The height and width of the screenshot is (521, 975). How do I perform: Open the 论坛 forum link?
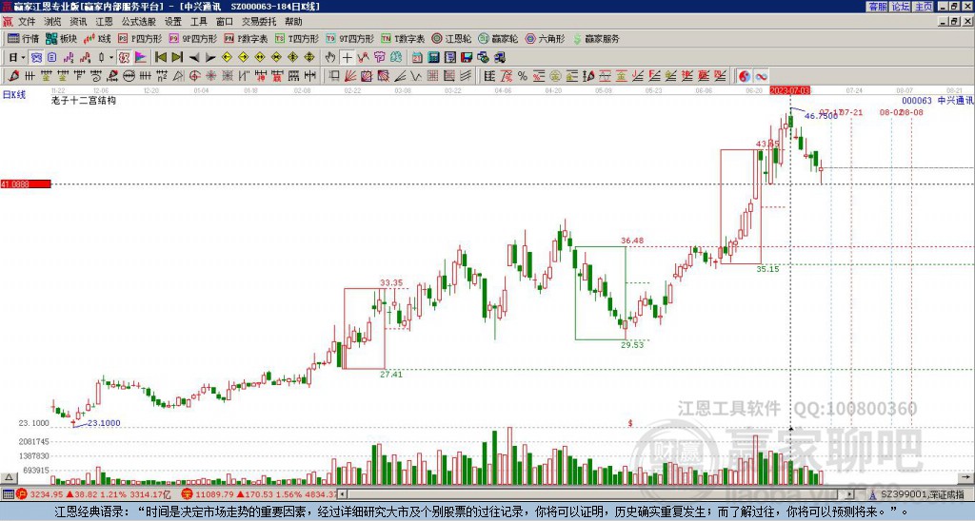click(x=900, y=7)
